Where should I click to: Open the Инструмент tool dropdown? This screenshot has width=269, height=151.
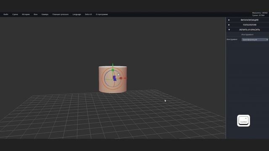point(255,39)
